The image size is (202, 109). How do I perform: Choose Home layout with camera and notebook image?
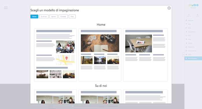[100, 55]
